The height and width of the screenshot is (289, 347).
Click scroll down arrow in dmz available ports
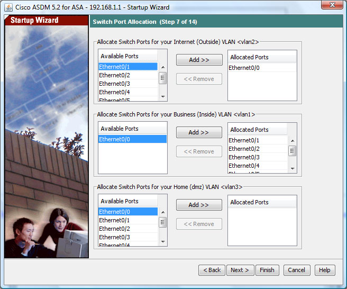[x=163, y=241]
